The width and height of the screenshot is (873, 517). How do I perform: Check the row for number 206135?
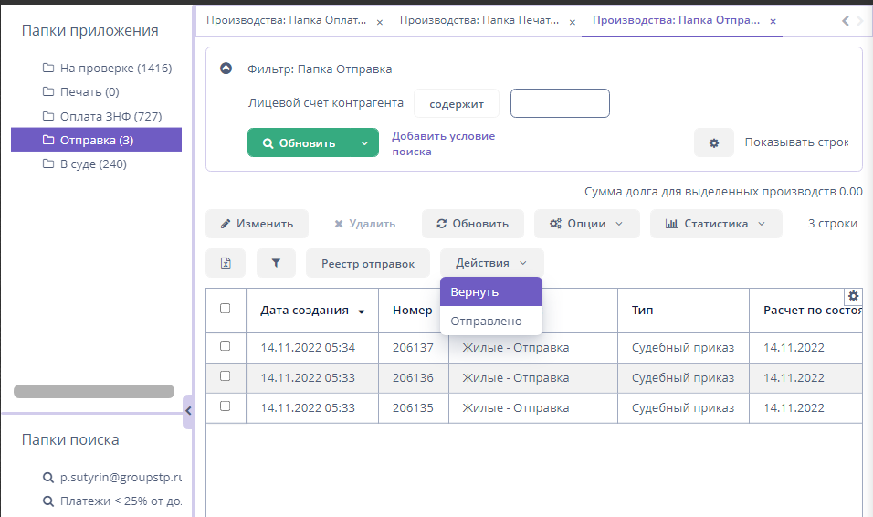(226, 406)
